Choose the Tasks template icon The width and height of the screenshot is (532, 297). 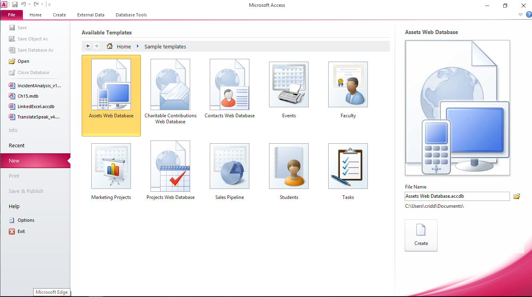(348, 166)
